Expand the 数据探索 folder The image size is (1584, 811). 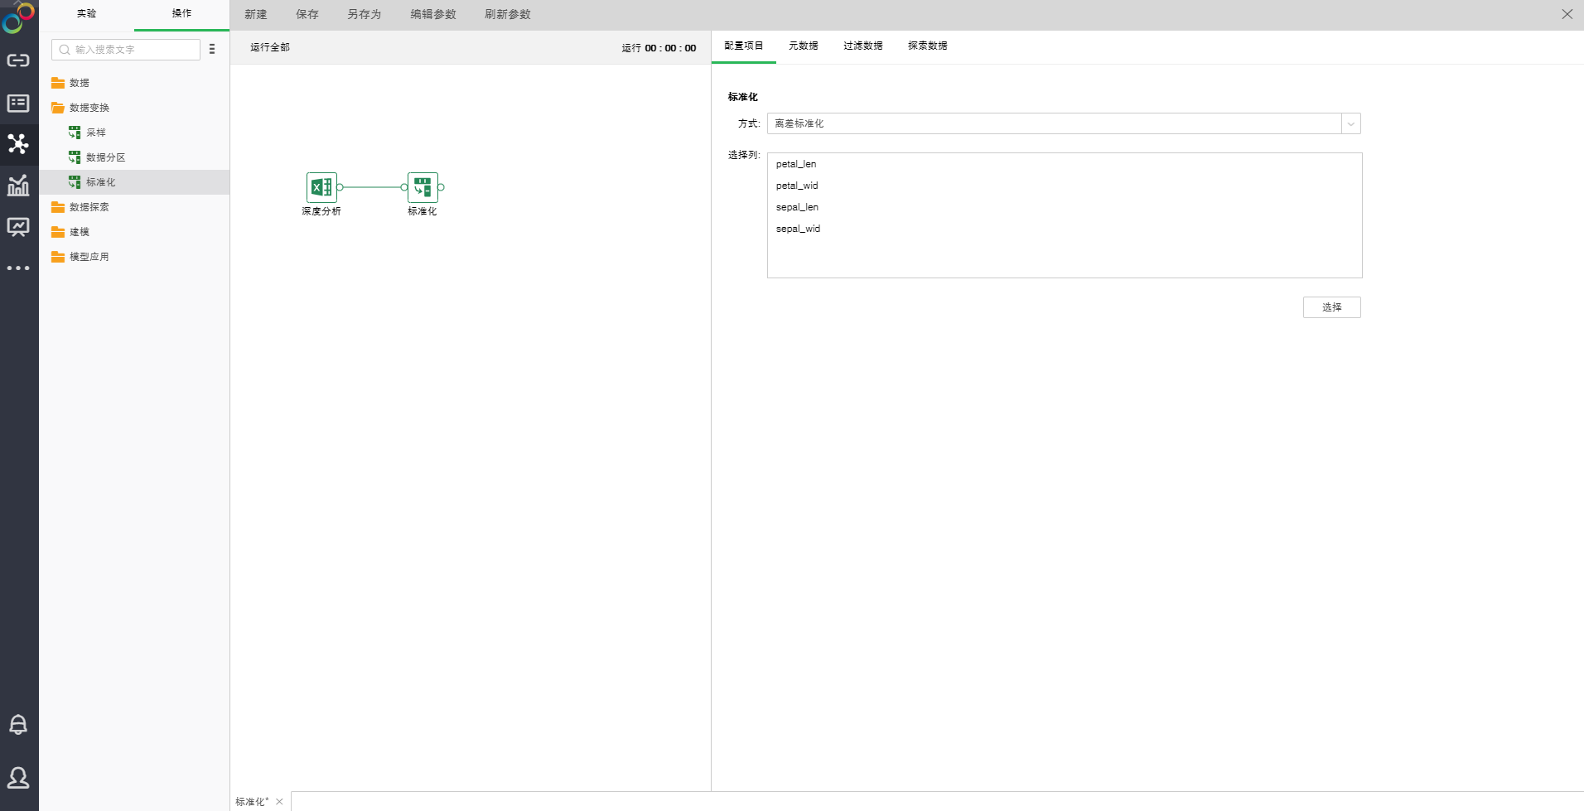pyautogui.click(x=89, y=207)
